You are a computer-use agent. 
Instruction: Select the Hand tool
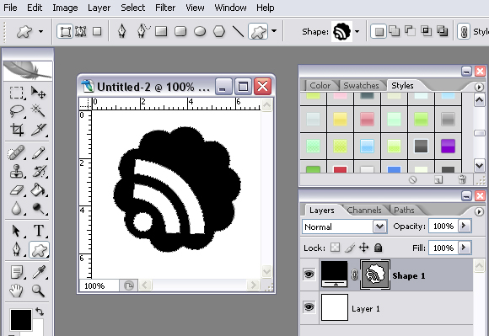(16, 291)
